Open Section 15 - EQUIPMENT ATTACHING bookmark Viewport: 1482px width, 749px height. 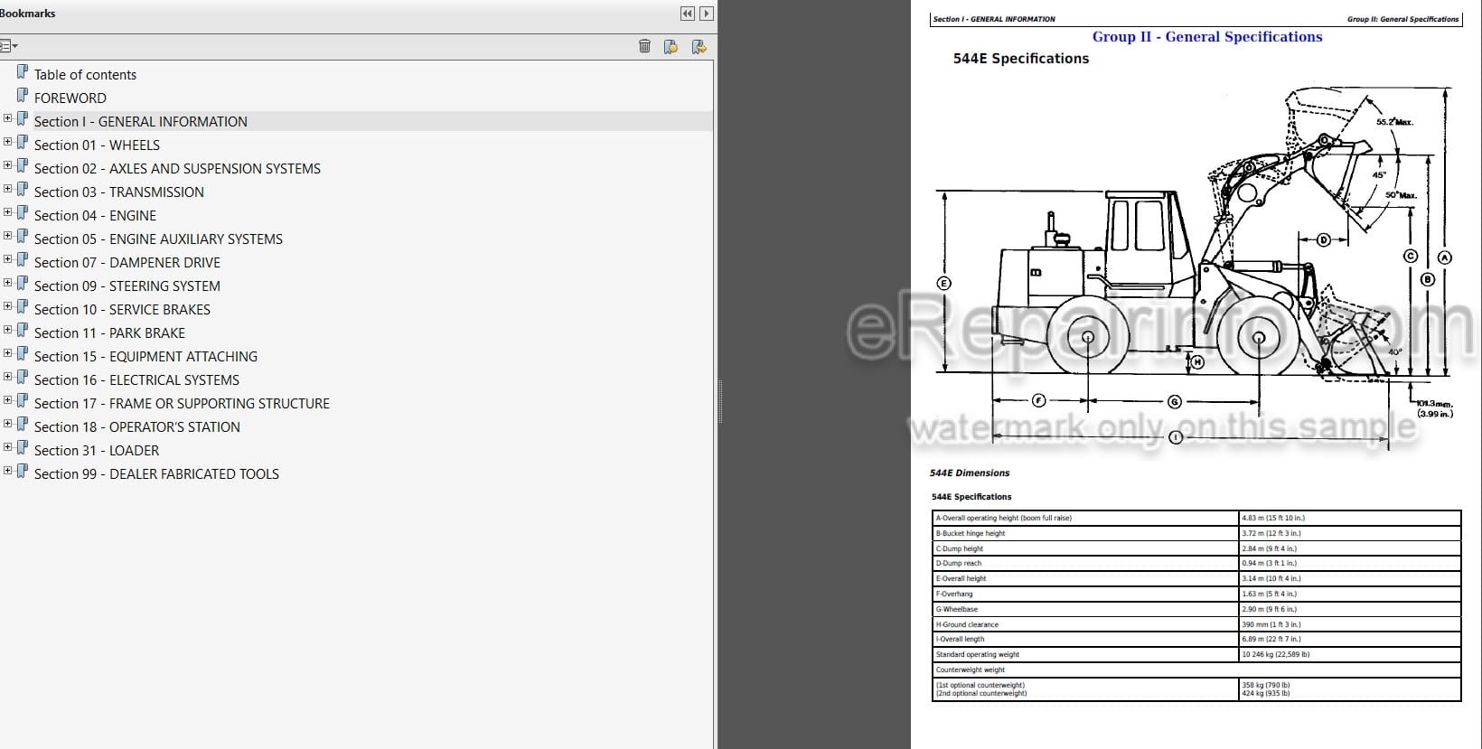click(x=145, y=357)
